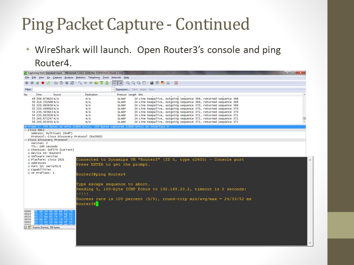This screenshot has height=265, width=354.
Task: Toggle auto scroll during live capture
Action: pos(120,83)
